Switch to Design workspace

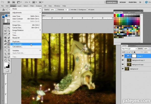coord(123,2)
